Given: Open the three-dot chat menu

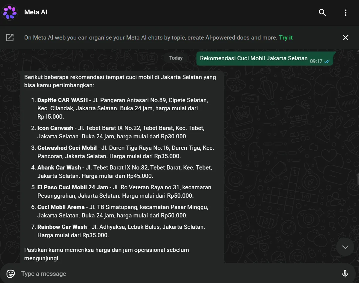Looking at the screenshot, I should (x=346, y=13).
